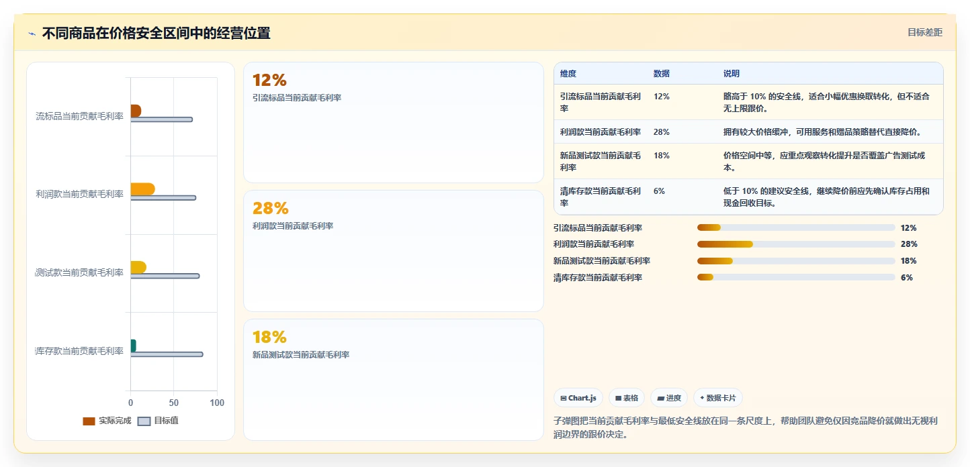Click the gray target bar for 引流标品

(161, 119)
